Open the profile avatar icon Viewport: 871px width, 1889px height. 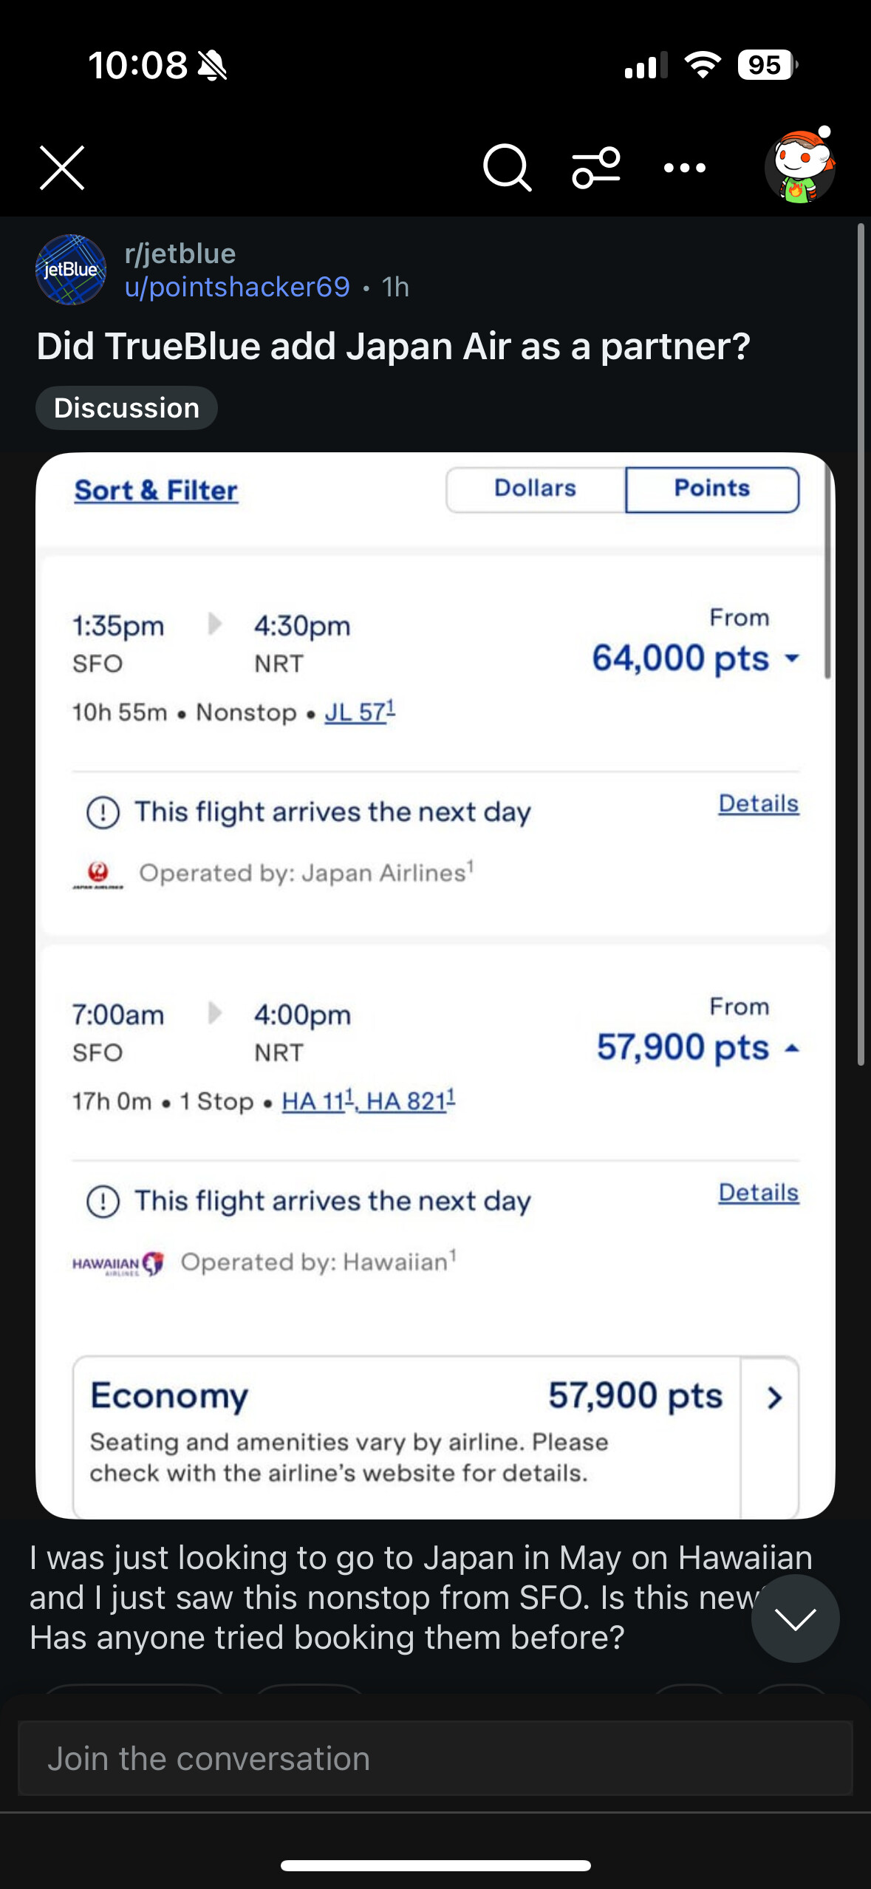click(799, 167)
